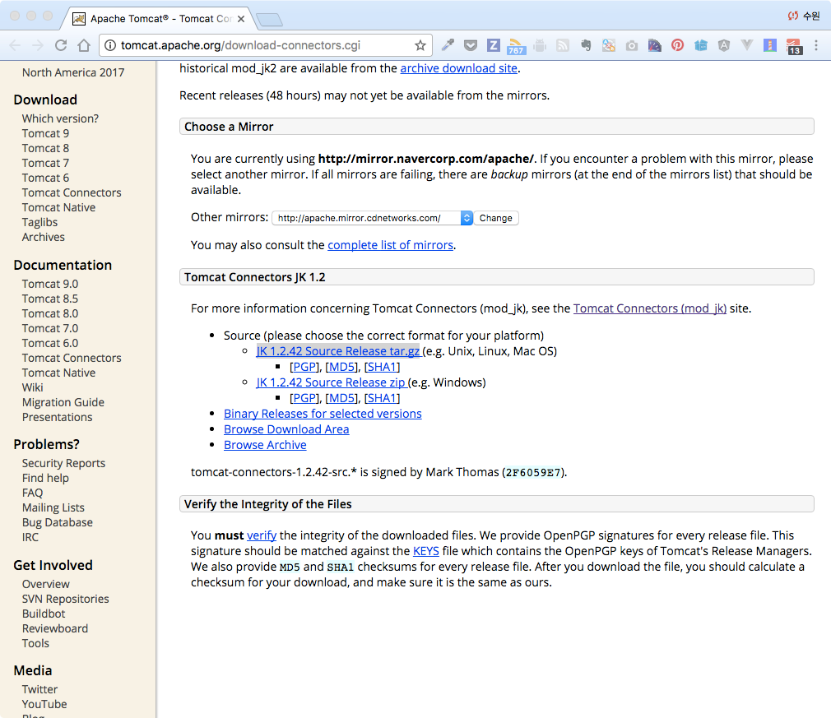Click the verify link

click(x=262, y=535)
